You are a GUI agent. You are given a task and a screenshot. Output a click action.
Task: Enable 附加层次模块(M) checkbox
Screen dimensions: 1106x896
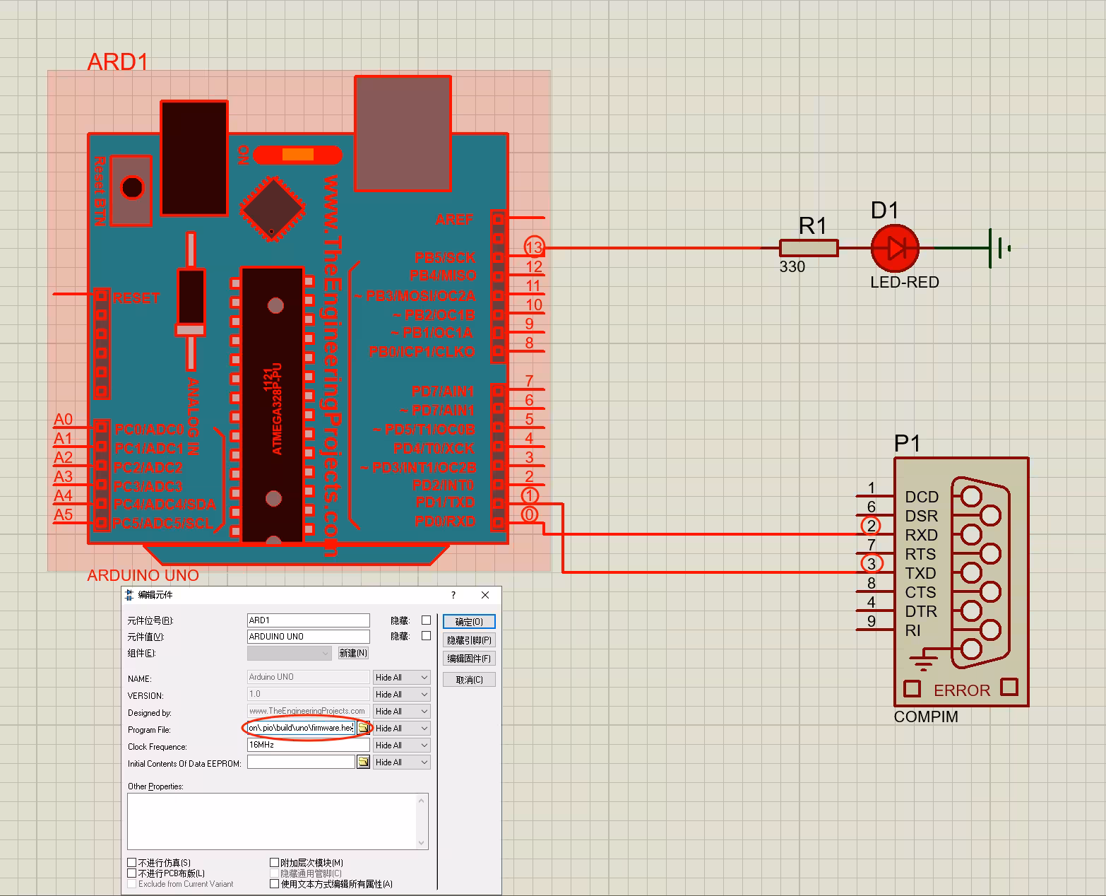[x=275, y=862]
